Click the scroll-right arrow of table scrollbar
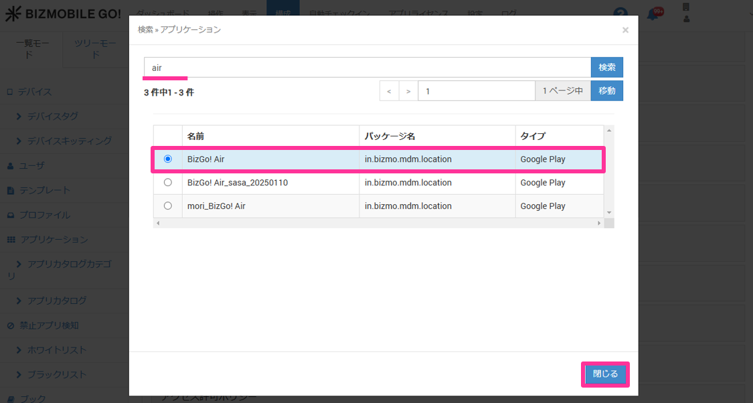This screenshot has height=403, width=753. coord(599,223)
